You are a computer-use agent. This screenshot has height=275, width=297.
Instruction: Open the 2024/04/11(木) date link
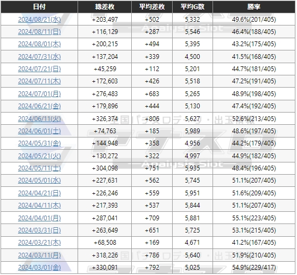39,205
